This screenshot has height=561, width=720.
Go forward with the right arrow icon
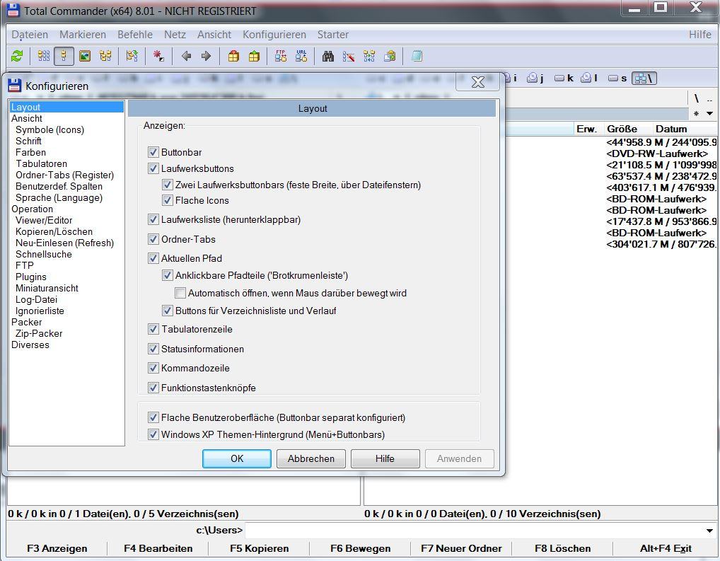point(207,56)
